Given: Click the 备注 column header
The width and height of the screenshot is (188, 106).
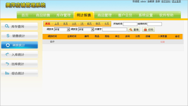Looking at the screenshot, I should tap(177, 36).
